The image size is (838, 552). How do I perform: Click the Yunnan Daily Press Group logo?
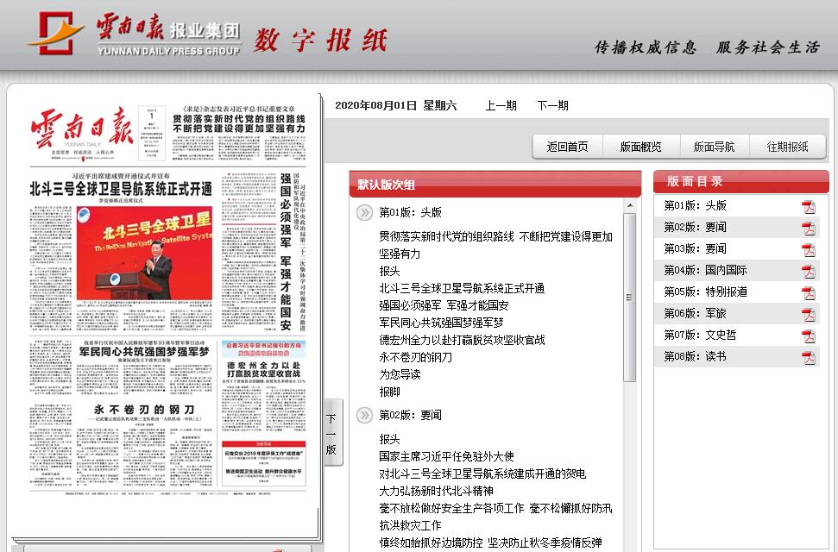pos(134,35)
